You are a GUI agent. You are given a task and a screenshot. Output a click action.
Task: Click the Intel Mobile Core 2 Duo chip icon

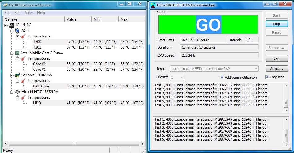tap(17, 53)
